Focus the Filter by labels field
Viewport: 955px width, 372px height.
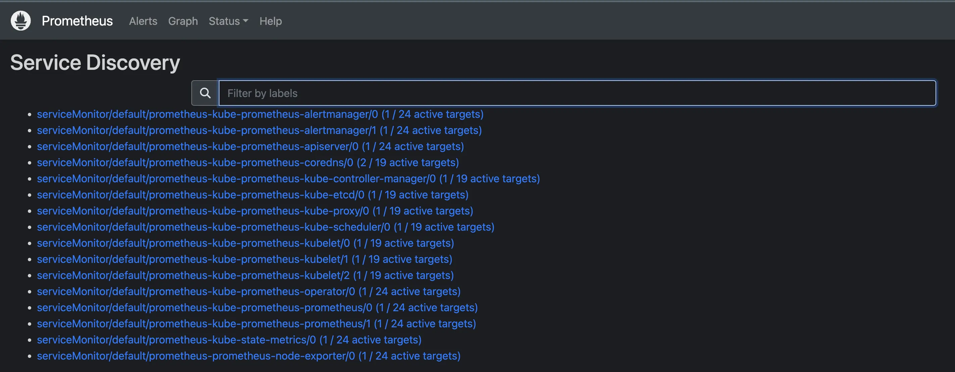(x=577, y=93)
